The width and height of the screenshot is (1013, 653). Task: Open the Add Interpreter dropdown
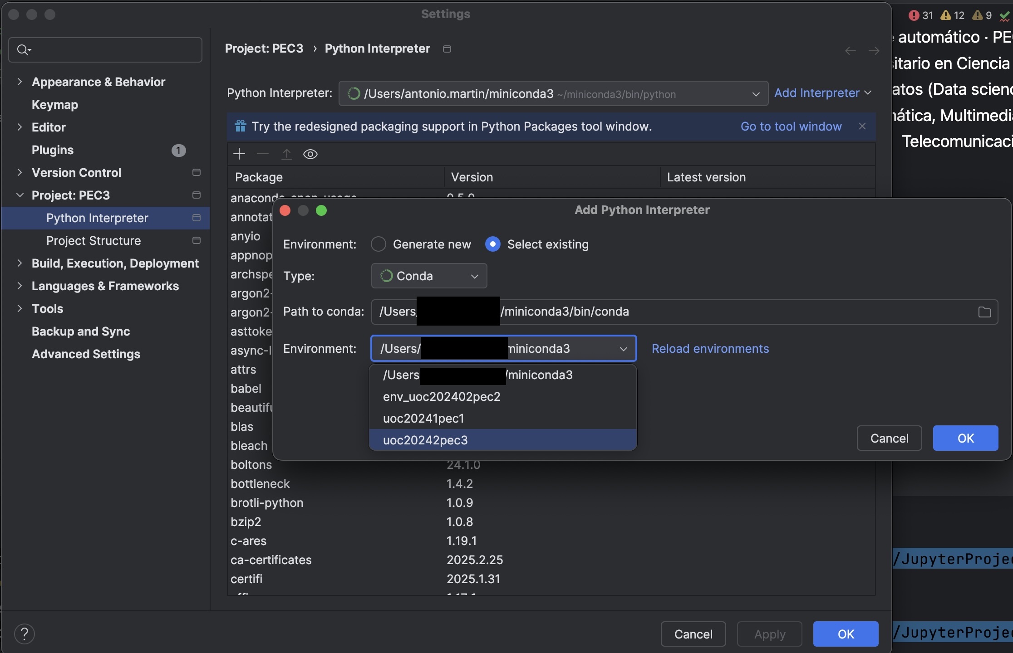[x=823, y=93]
